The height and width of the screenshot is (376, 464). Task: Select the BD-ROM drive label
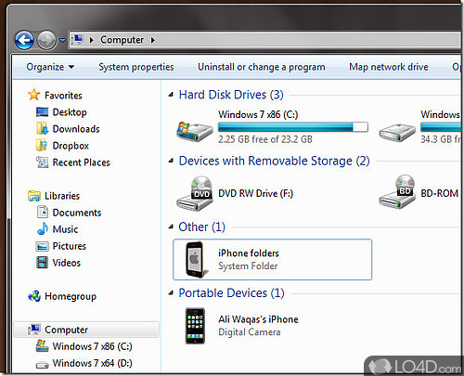(x=440, y=193)
